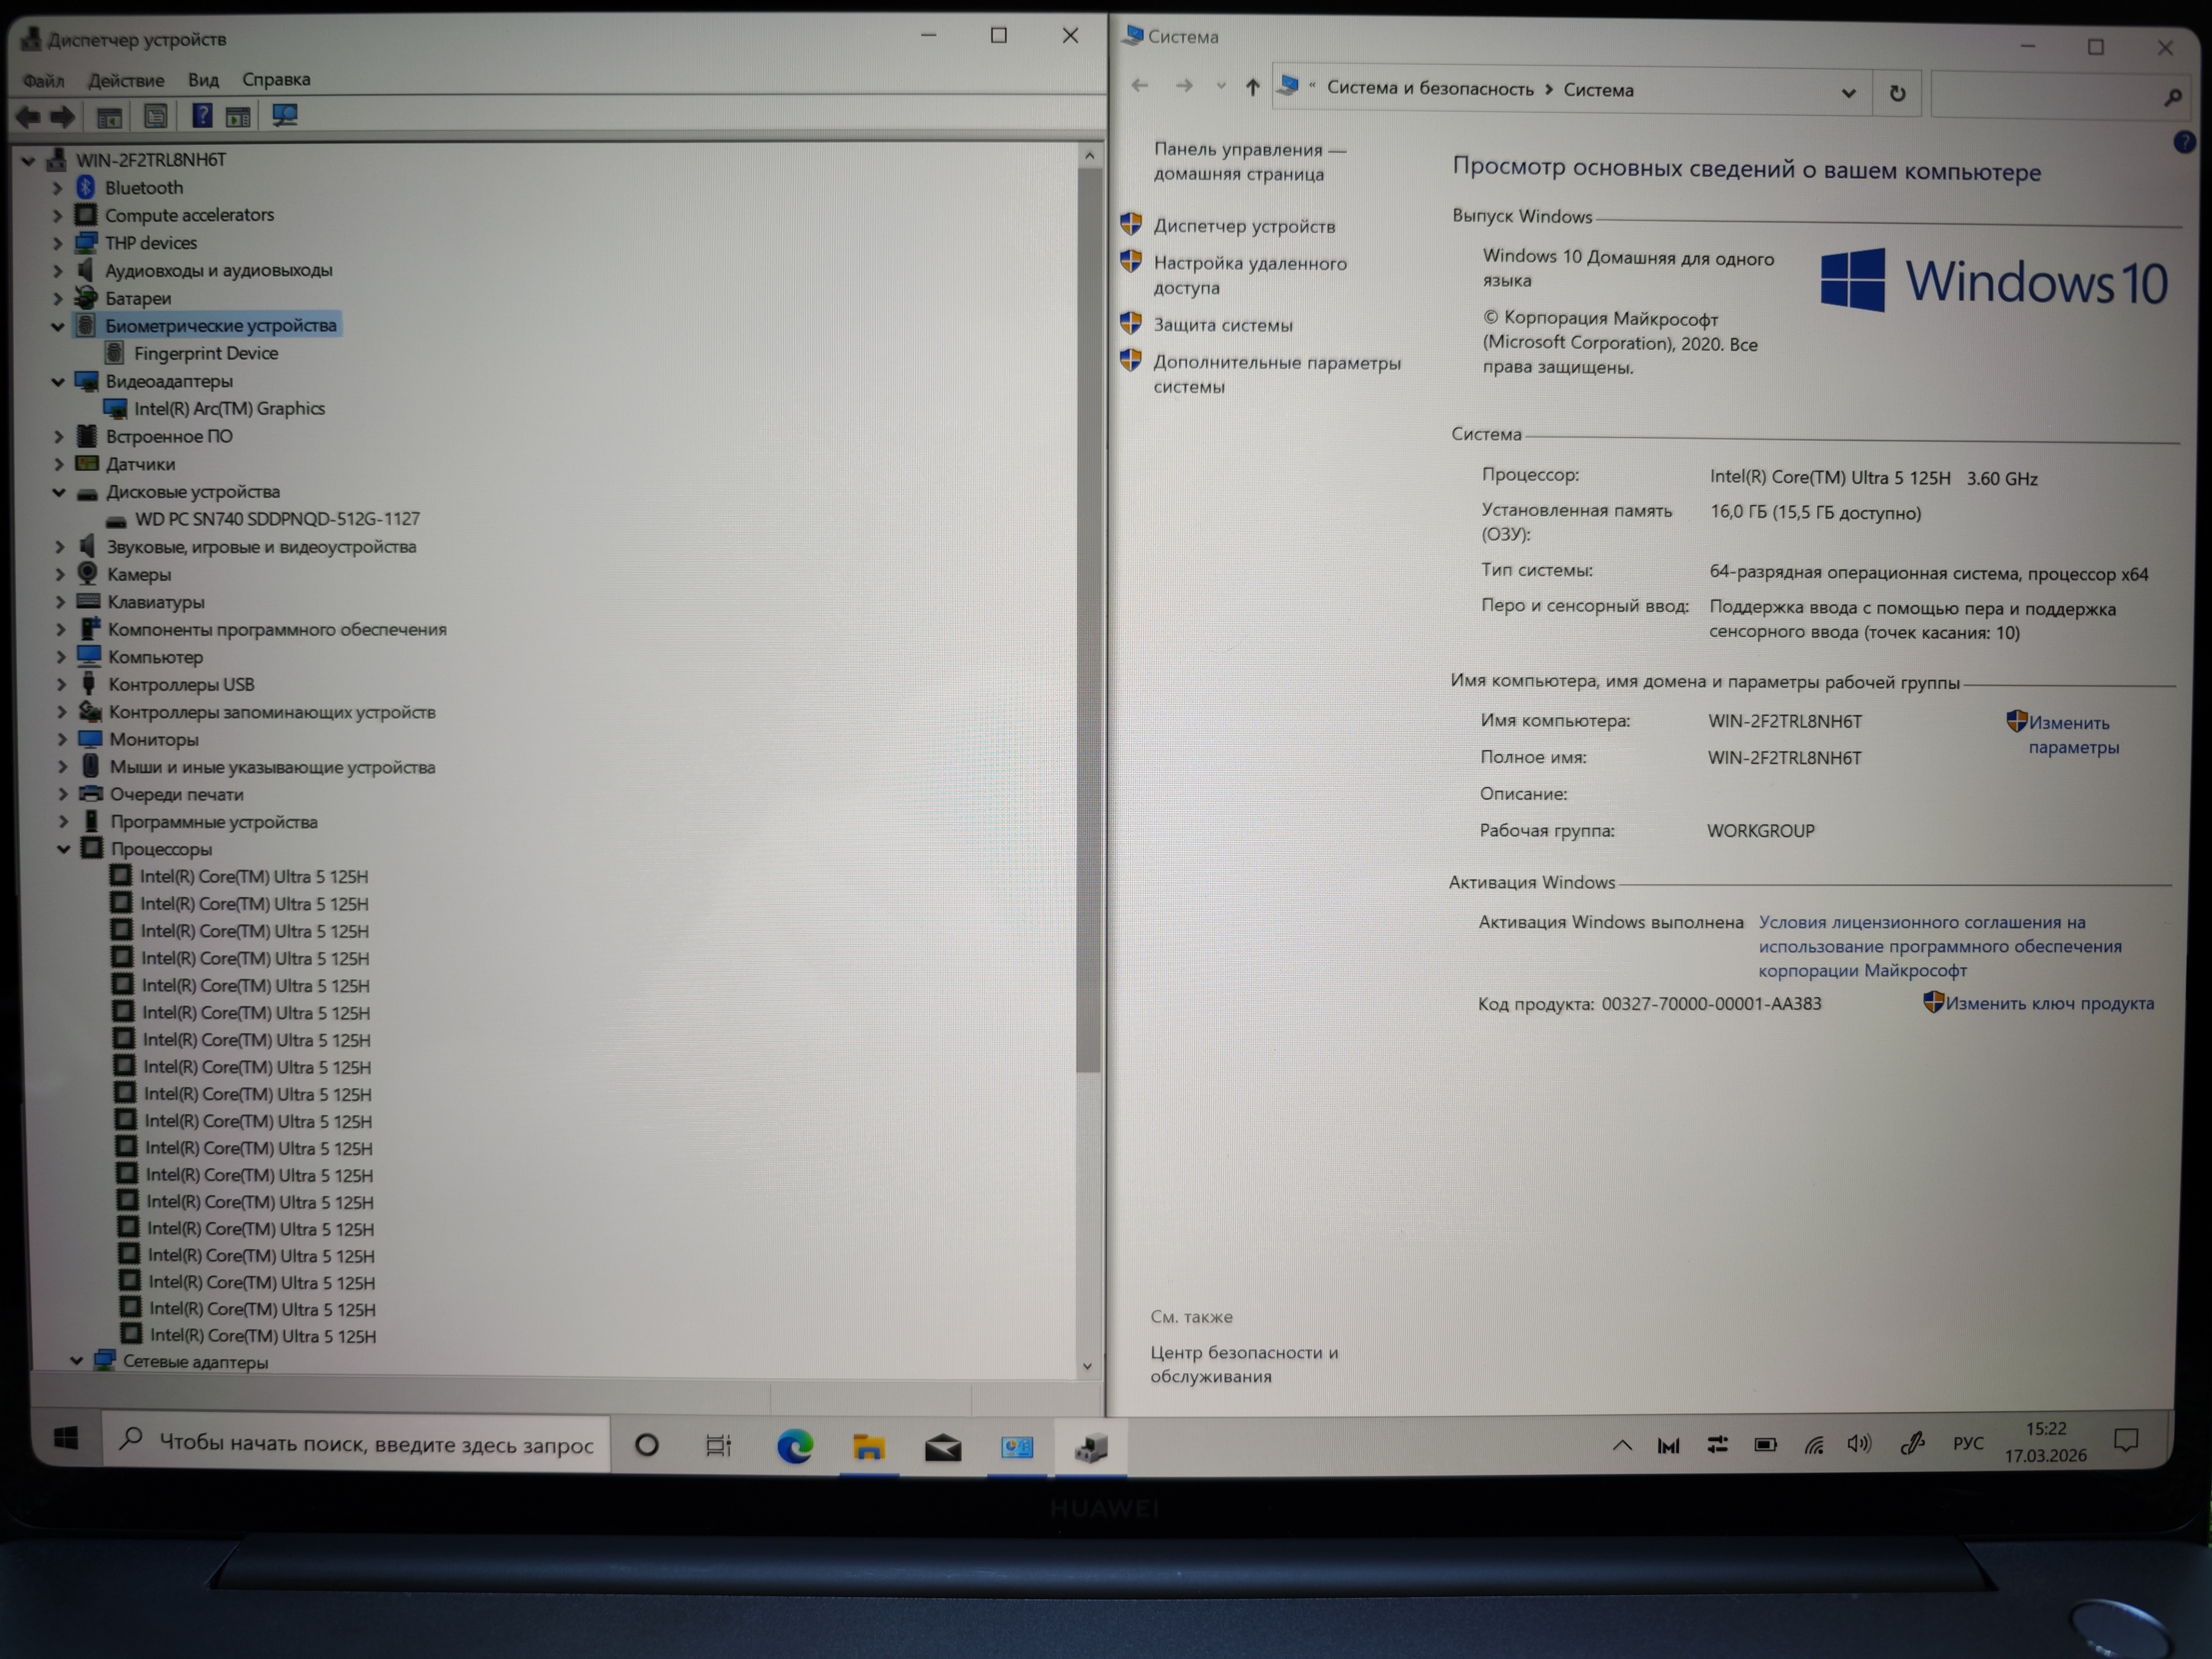Click the Properties toolbar icon
This screenshot has width=2212, height=1659.
tap(156, 116)
